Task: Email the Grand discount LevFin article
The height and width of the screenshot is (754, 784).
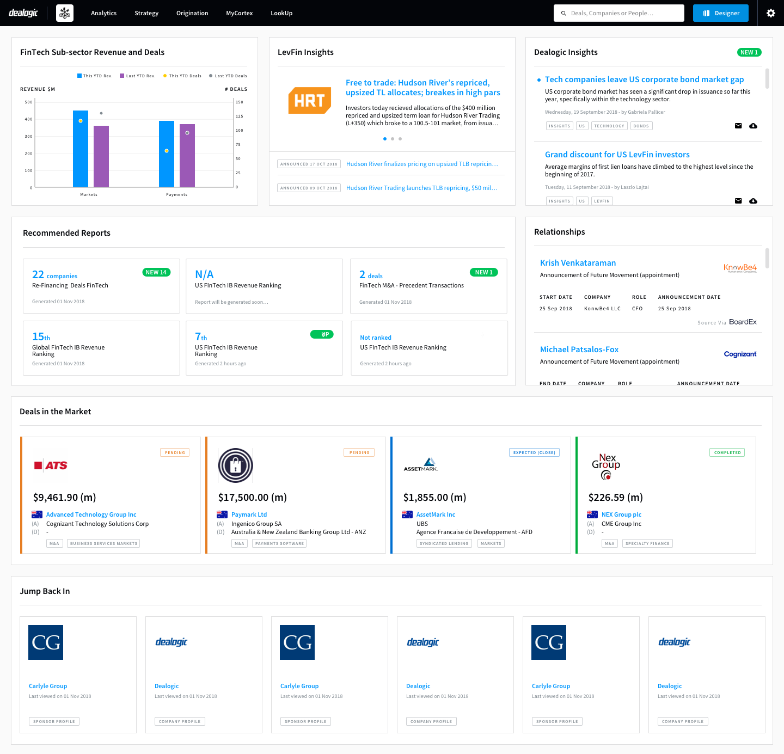Action: click(x=738, y=201)
